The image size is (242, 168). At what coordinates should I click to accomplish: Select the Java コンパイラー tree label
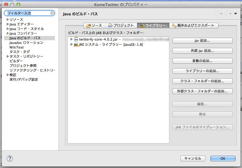[23, 33]
